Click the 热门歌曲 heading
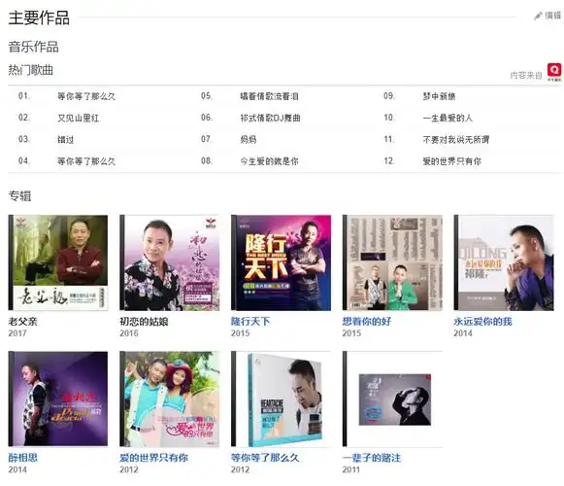Viewport: 564px width, 486px height. tap(30, 70)
